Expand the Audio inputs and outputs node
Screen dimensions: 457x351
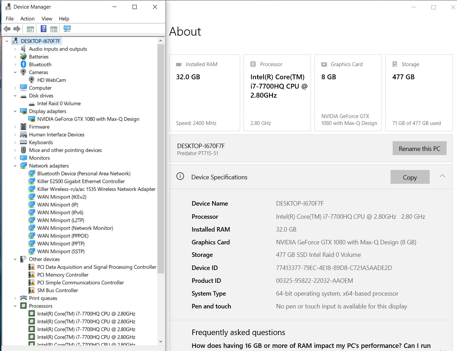tap(15, 49)
